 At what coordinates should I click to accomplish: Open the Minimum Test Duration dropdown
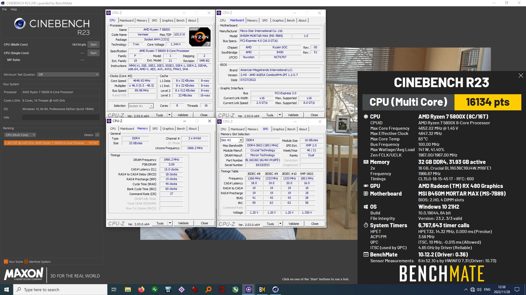click(x=68, y=75)
